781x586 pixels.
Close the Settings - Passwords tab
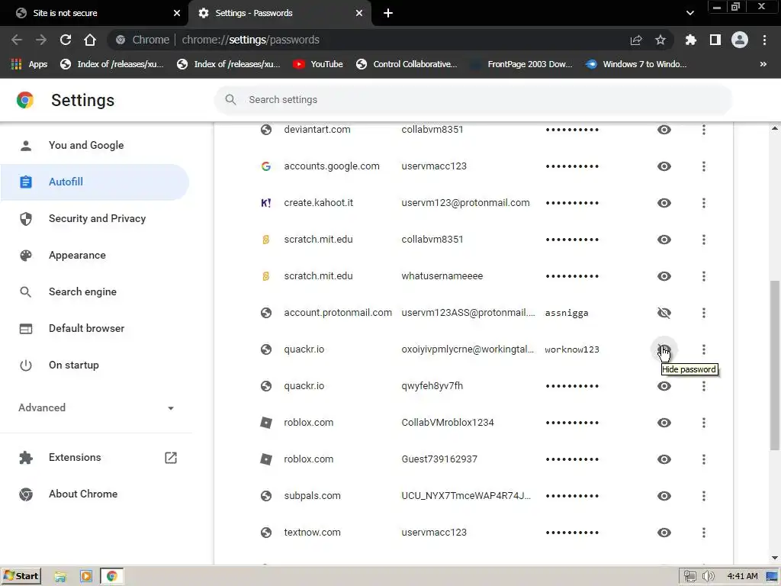click(x=359, y=13)
